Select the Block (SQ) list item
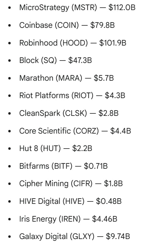This screenshot has height=243, width=152. point(56,60)
